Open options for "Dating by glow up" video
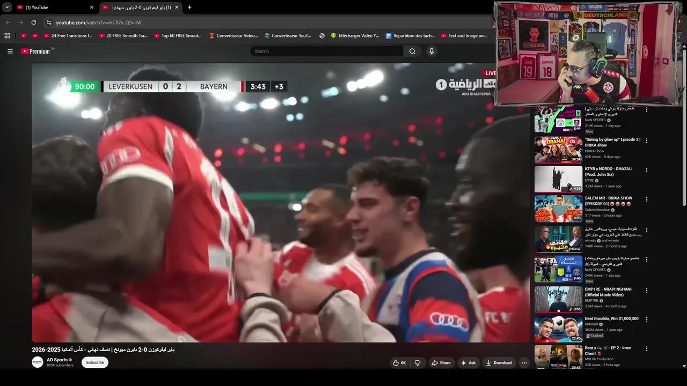The height and width of the screenshot is (386, 687). tap(647, 140)
